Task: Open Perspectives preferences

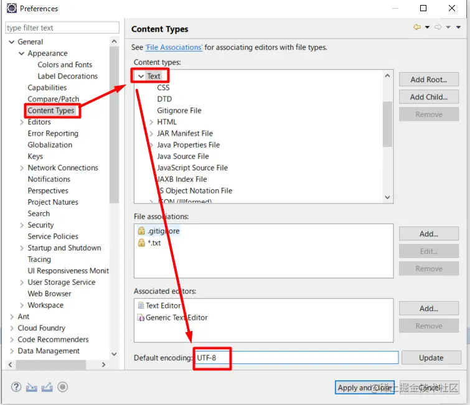Action: click(48, 191)
